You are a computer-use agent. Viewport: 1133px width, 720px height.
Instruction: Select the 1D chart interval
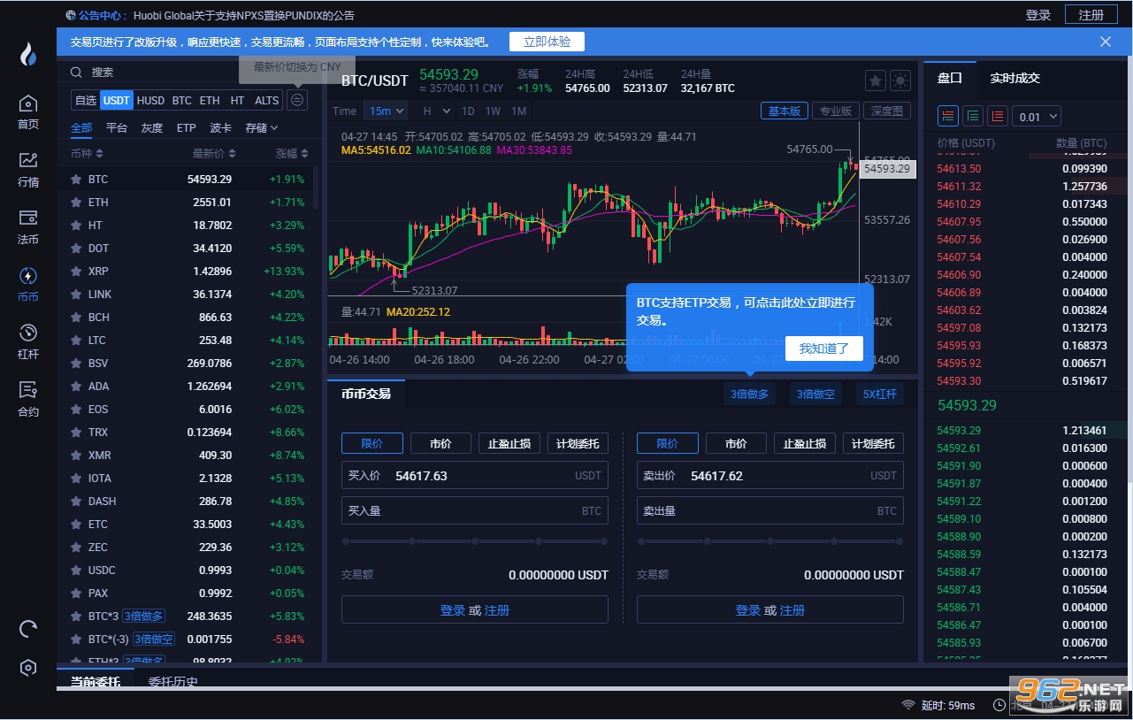pyautogui.click(x=468, y=111)
